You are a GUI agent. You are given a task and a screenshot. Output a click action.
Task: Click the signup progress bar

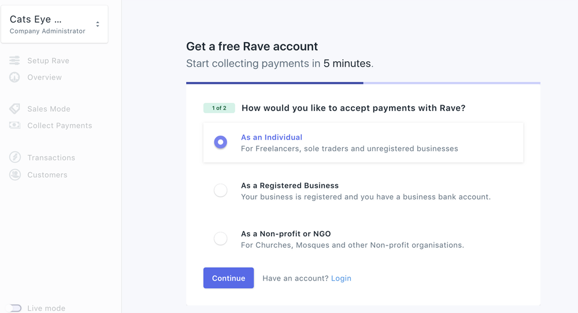(363, 83)
